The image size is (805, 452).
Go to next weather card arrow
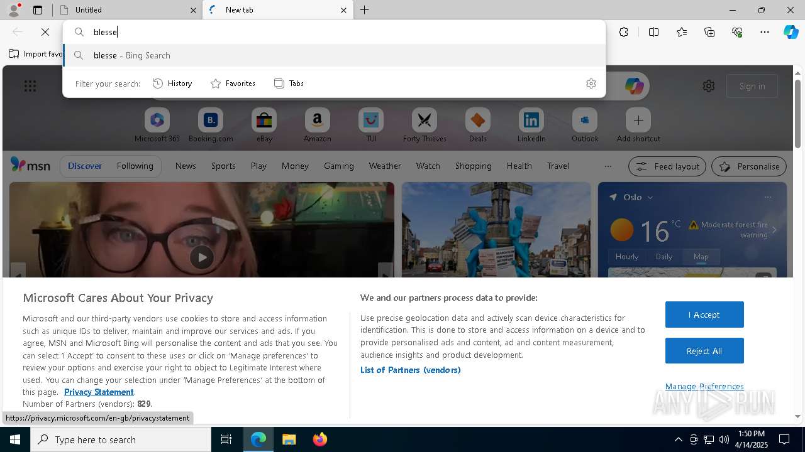tap(774, 230)
